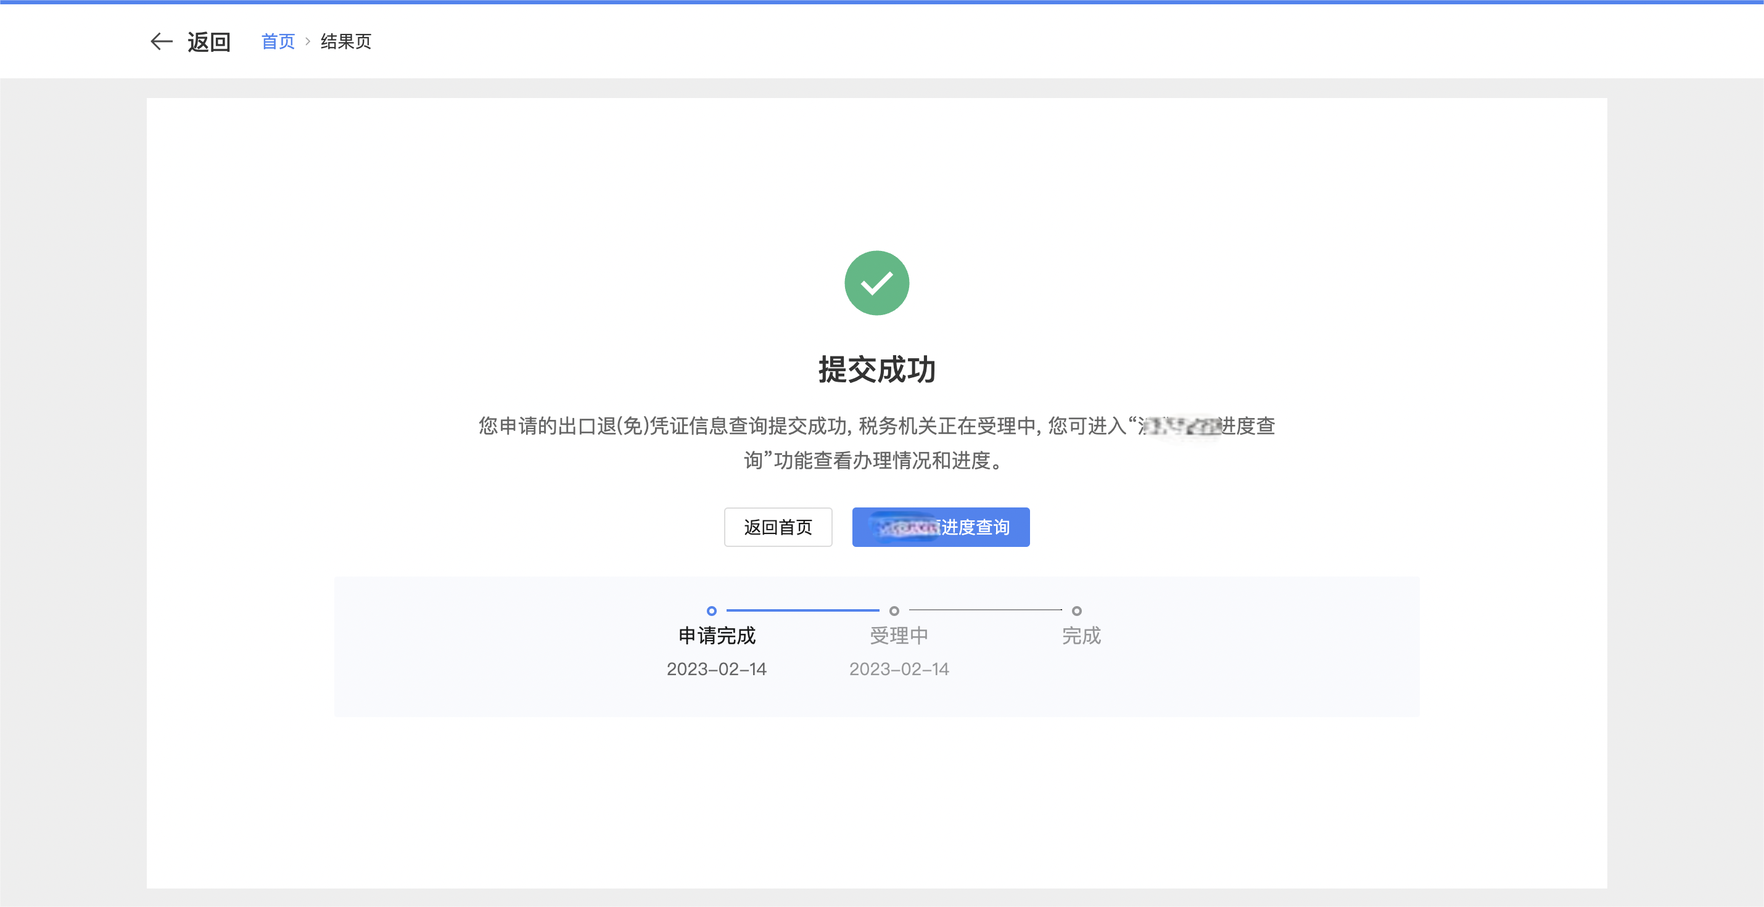This screenshot has height=907, width=1764.
Task: Click the breadcrumb chevron separator
Action: click(x=308, y=42)
